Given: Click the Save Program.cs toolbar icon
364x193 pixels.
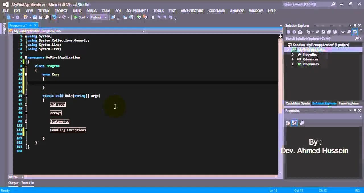Looking at the screenshot, I should pos(41,17).
